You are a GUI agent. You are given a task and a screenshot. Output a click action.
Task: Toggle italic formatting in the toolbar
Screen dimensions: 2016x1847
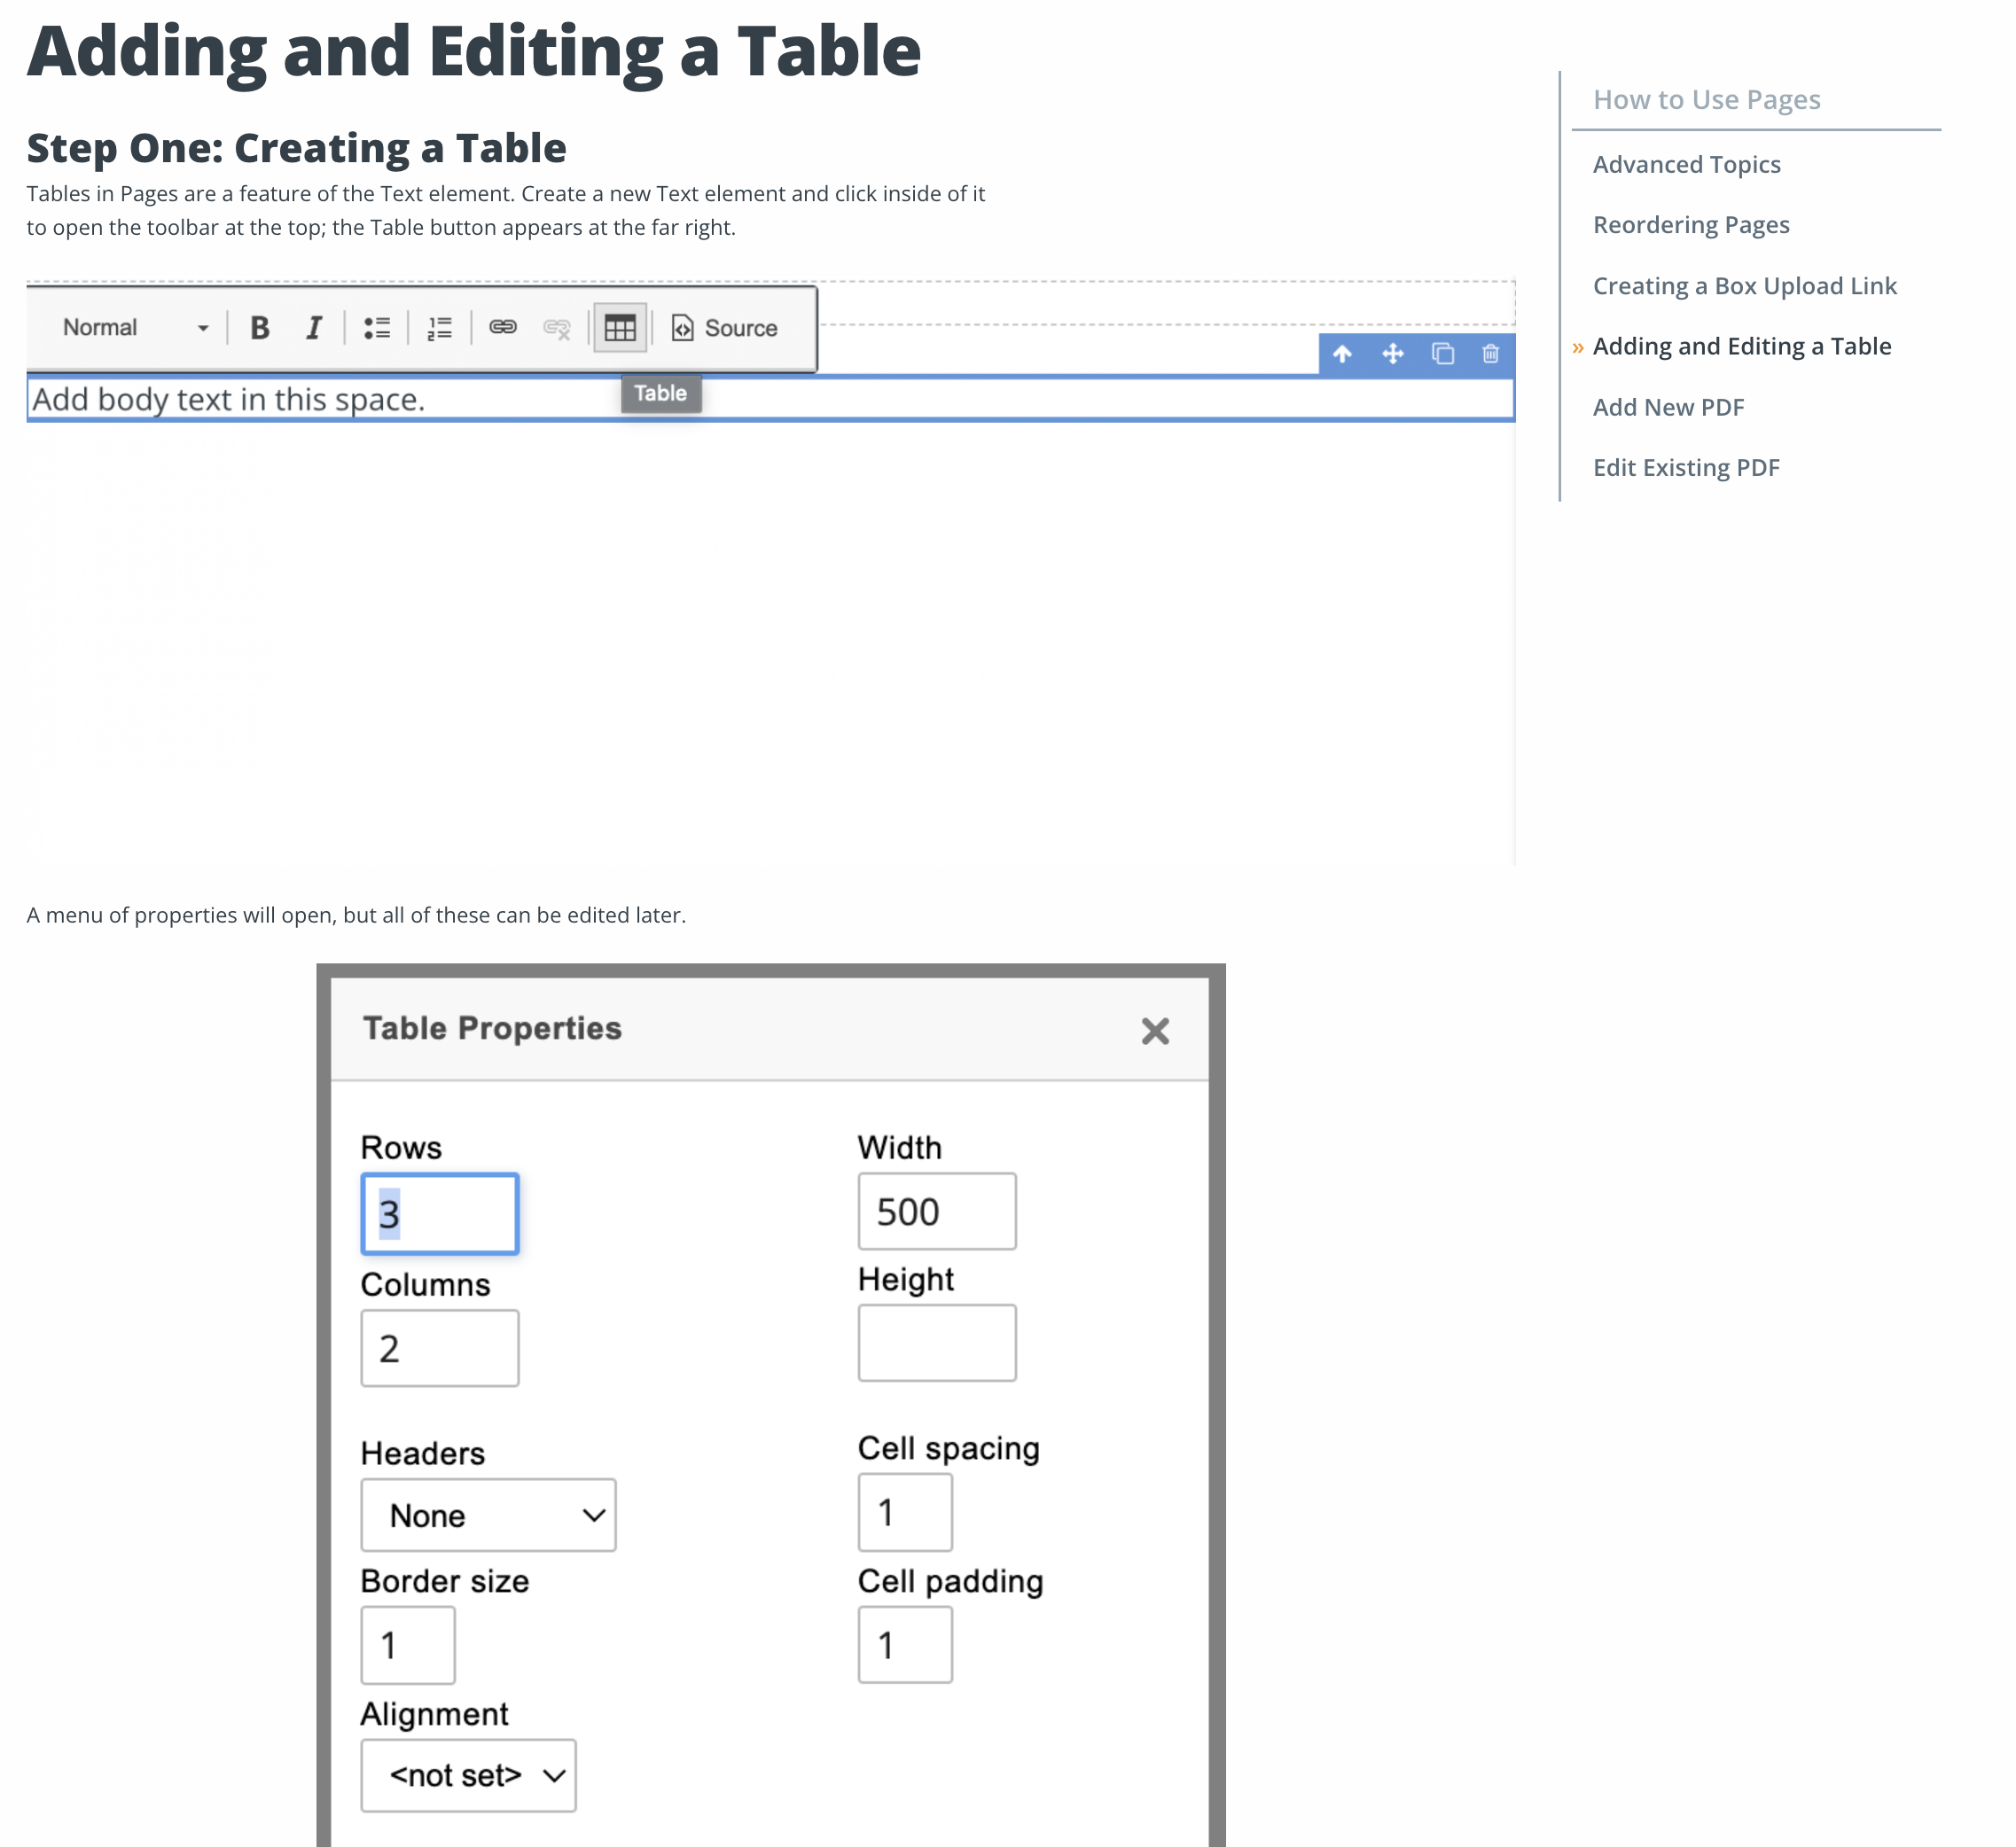(314, 328)
